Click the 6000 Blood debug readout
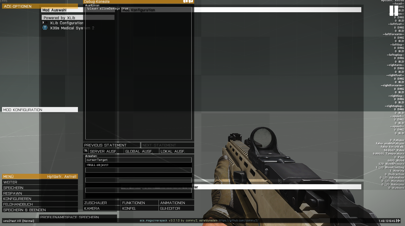This screenshot has height=226, width=405. (396, 161)
